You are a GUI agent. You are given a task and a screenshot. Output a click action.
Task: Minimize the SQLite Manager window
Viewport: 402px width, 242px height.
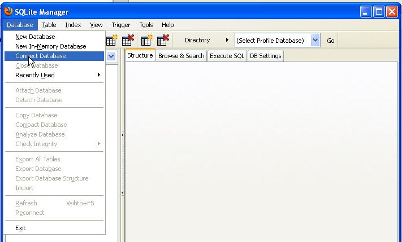[x=366, y=12]
